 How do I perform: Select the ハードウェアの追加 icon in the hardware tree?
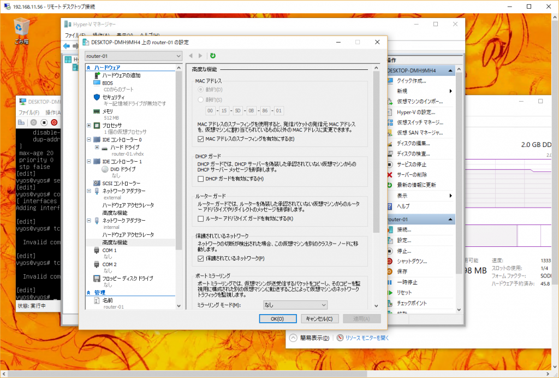(x=97, y=75)
